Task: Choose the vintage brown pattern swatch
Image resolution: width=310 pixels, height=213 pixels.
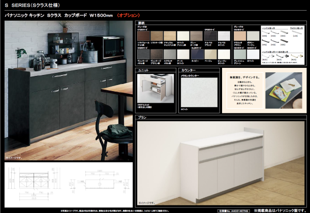Action: (157, 54)
